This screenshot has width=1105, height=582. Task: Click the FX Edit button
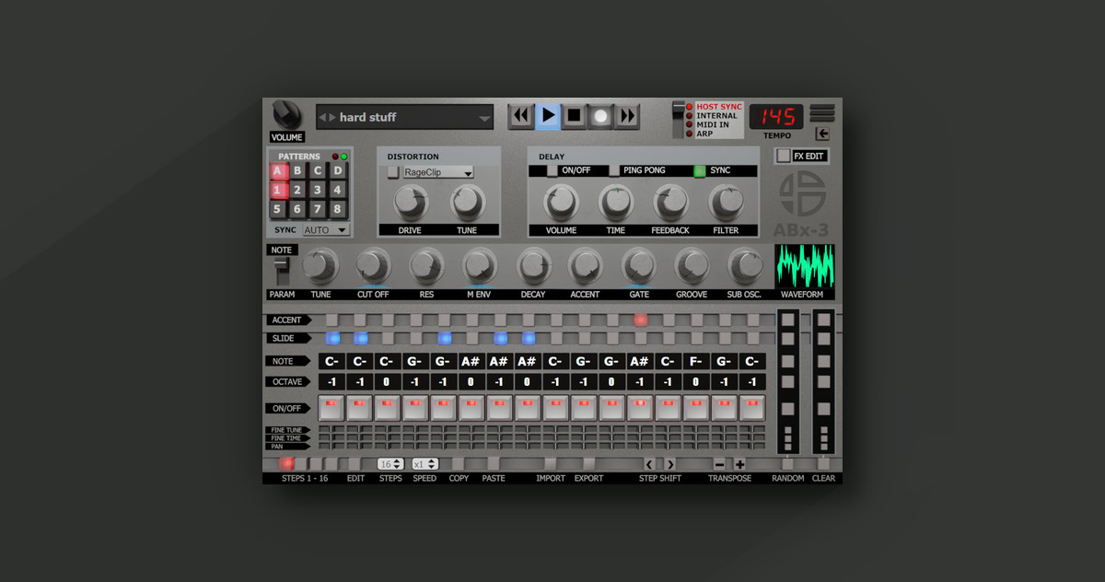tap(801, 156)
